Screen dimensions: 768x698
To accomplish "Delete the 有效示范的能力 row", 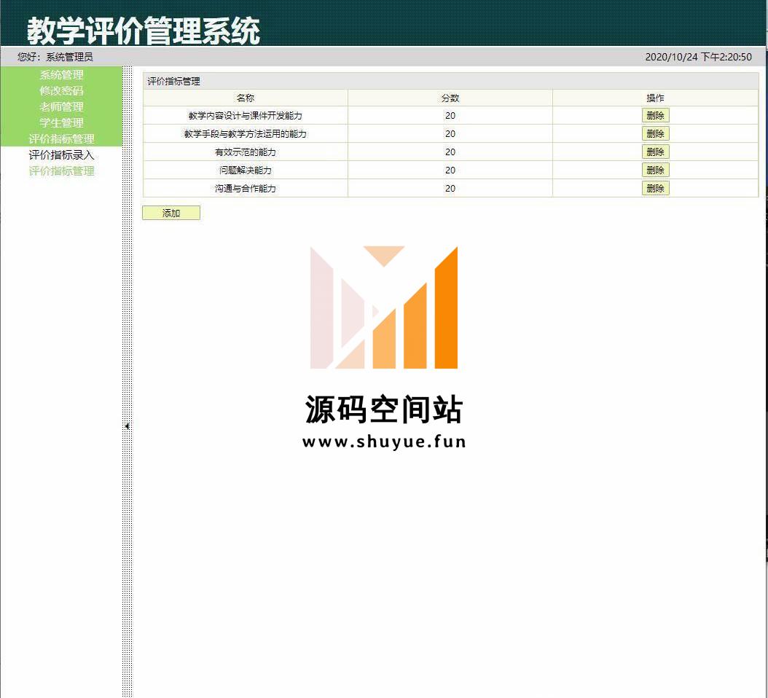I will pos(655,152).
